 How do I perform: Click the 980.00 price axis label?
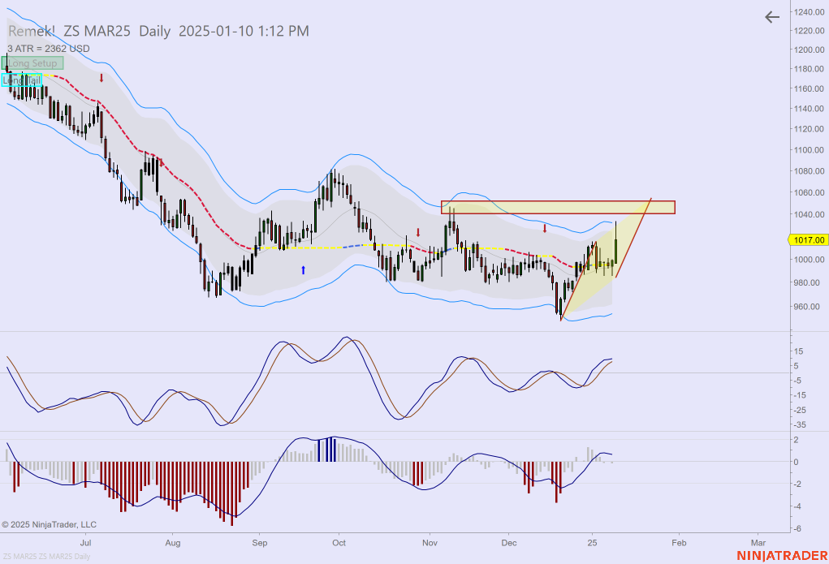pyautogui.click(x=809, y=282)
